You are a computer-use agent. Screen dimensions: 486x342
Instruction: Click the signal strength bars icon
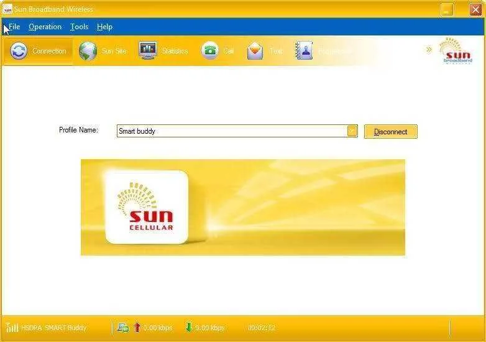point(12,327)
